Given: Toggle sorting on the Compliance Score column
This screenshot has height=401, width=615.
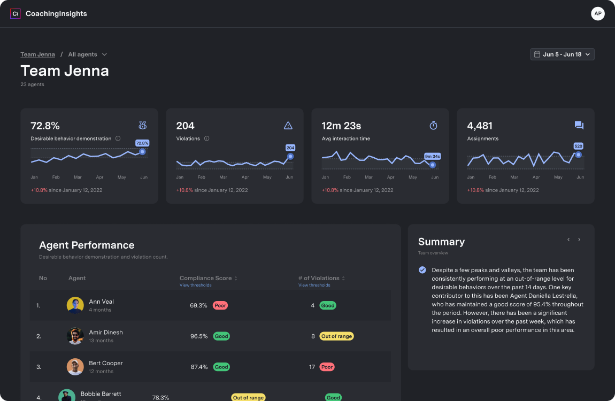Looking at the screenshot, I should 235,278.
